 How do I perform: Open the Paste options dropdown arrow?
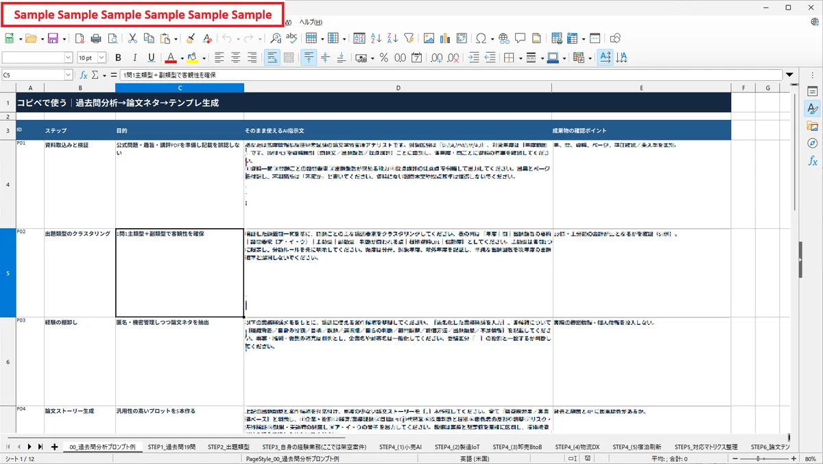pyautogui.click(x=176, y=38)
